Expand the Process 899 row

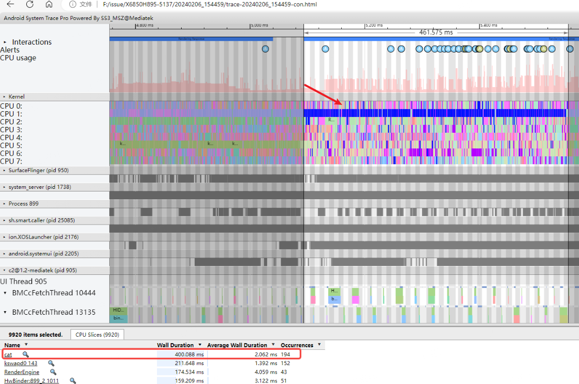pos(4,204)
